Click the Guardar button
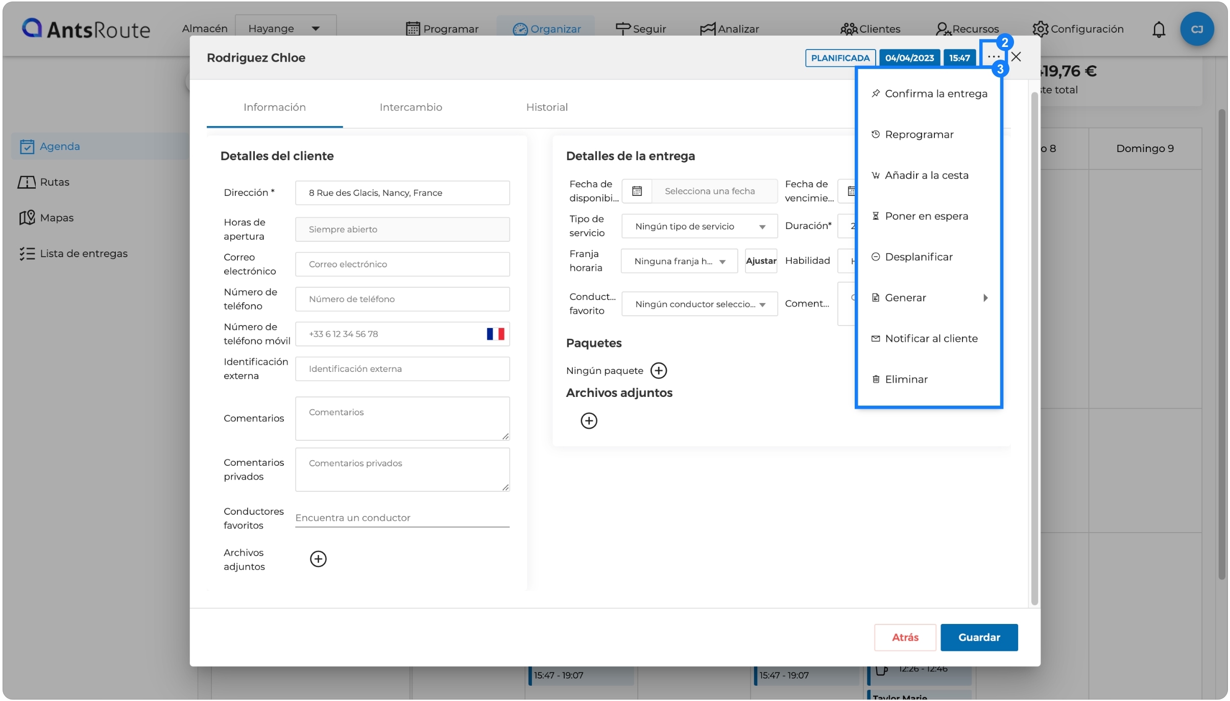The height and width of the screenshot is (701, 1230). [x=979, y=638]
